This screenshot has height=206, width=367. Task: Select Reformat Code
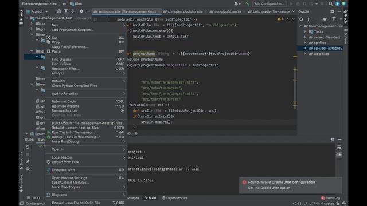point(86,101)
